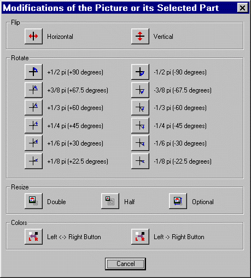Choose the +1/6 pi rotation button
The image size is (251, 278).
tap(33, 143)
